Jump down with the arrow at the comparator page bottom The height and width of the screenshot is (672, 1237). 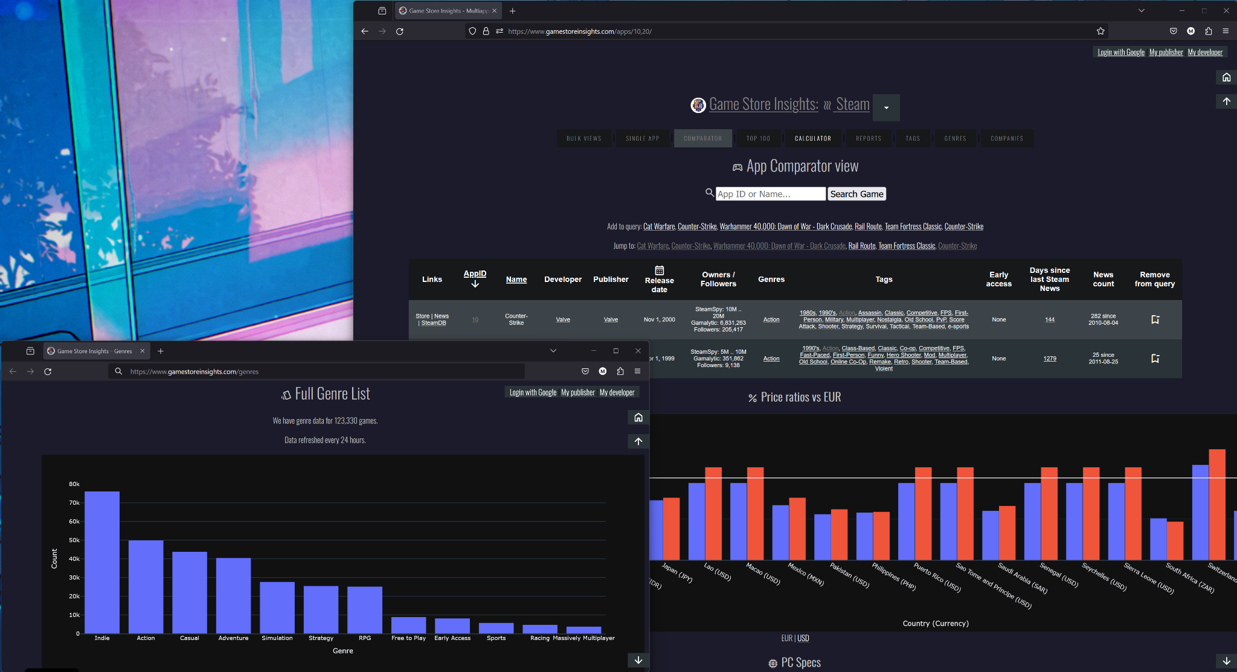click(1226, 661)
